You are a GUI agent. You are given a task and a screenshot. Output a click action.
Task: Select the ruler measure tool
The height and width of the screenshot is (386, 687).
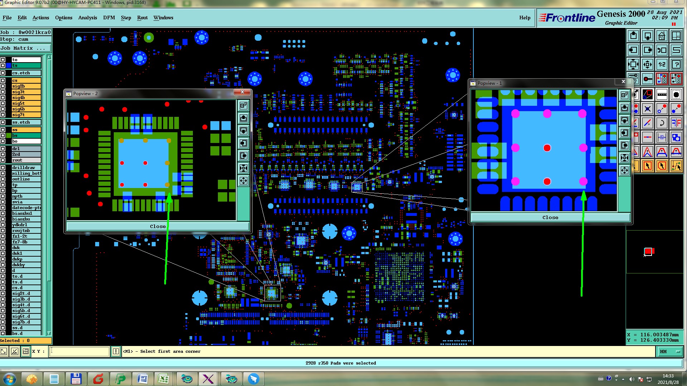(x=662, y=94)
